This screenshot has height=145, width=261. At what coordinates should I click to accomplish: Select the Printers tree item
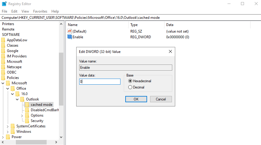pyautogui.click(x=8, y=24)
